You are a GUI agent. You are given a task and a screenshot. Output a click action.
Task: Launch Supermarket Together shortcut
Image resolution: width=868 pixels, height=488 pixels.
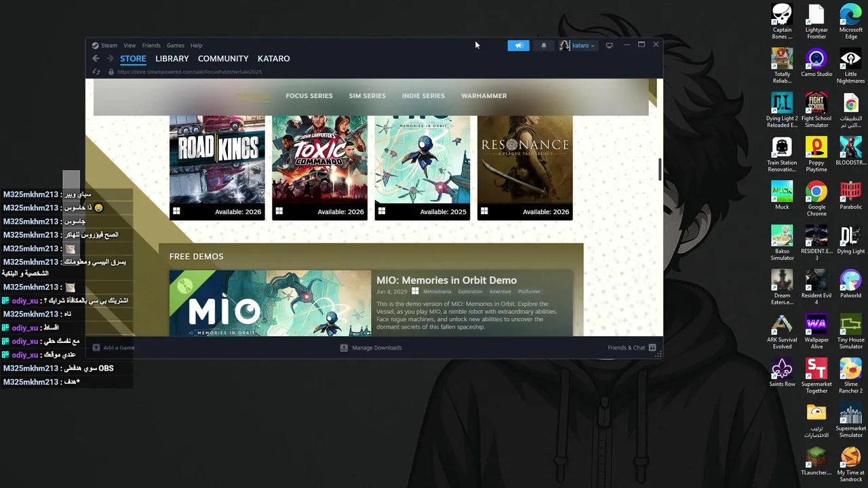pos(816,376)
